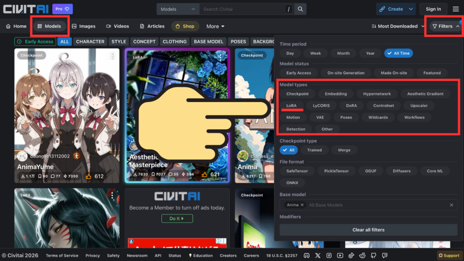Screen dimensions: 464x261
Task: Toggle the Checkpoint model type chip
Action: (297, 94)
